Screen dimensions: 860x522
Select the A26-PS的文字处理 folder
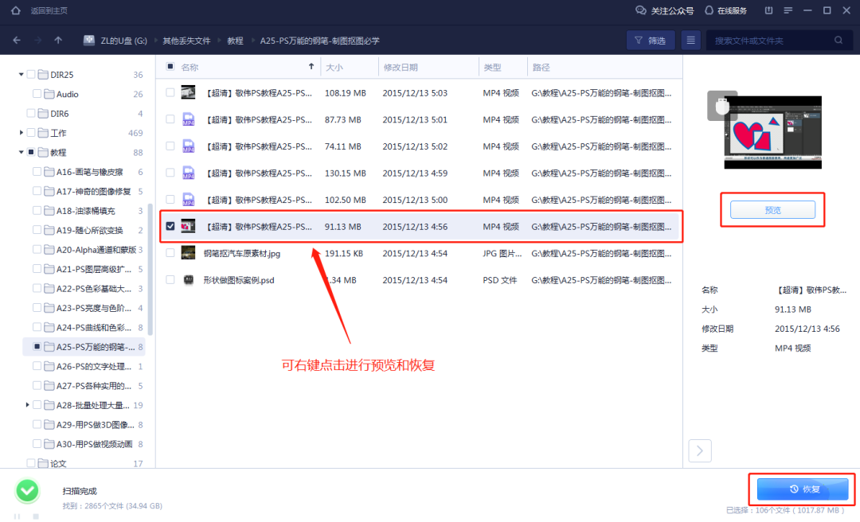(x=94, y=366)
